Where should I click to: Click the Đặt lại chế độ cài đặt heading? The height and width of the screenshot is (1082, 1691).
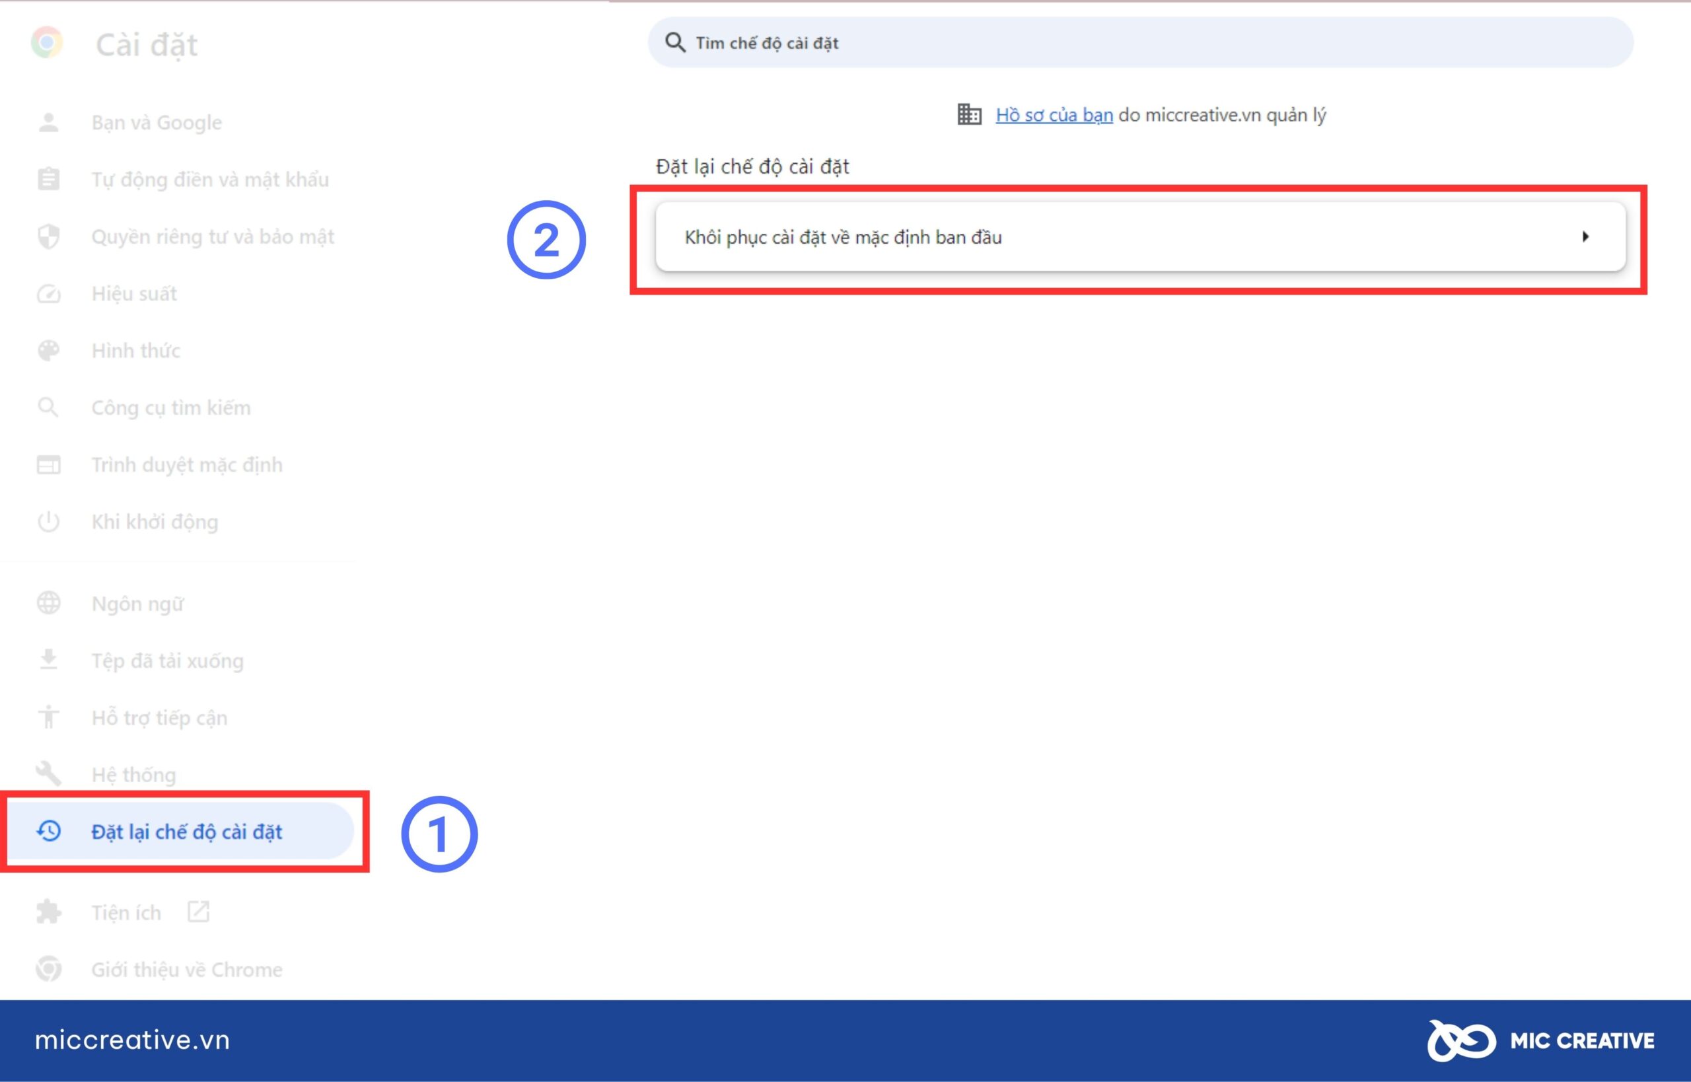pyautogui.click(x=752, y=166)
